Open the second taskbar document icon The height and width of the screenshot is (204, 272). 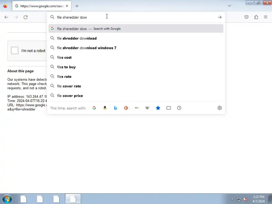click(x=40, y=199)
